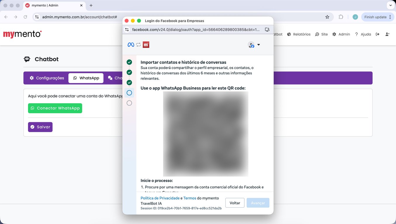This screenshot has width=396, height=224.
Task: Click the heading "Importar contatos e histórico de conversas"
Action: [x=184, y=62]
